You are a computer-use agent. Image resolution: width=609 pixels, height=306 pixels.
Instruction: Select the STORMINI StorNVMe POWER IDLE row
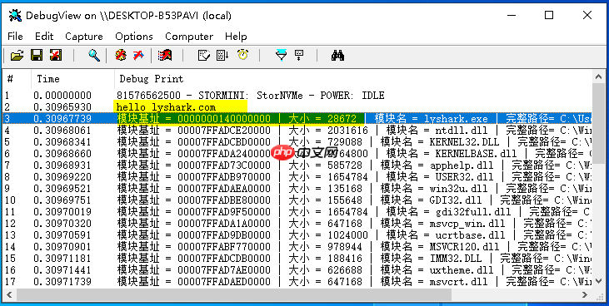click(297, 96)
